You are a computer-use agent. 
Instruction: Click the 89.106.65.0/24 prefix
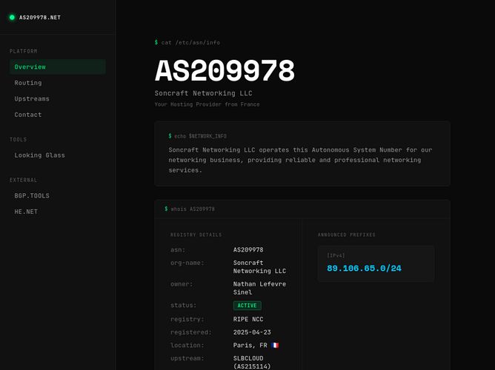click(364, 268)
